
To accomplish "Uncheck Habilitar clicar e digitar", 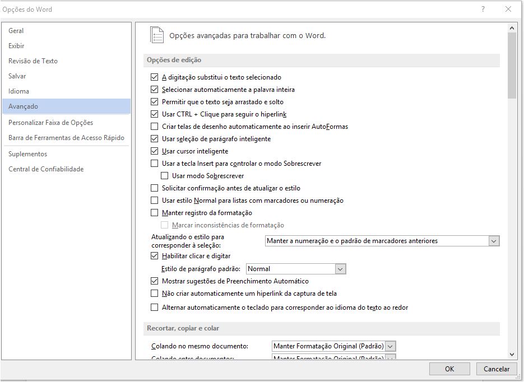I will pos(154,256).
